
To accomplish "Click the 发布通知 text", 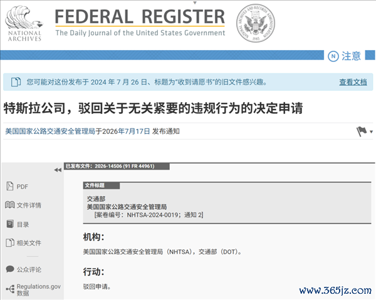I will [166, 132].
